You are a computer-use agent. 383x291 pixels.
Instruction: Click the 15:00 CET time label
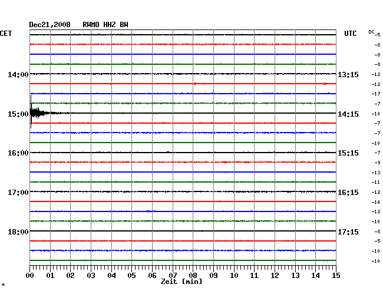point(18,114)
